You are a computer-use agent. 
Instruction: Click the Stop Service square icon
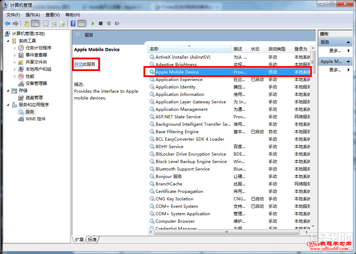pyautogui.click(x=101, y=23)
